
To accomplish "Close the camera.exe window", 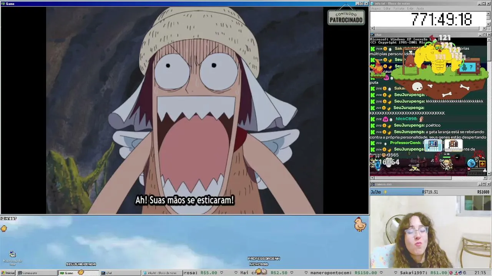I will (489, 184).
